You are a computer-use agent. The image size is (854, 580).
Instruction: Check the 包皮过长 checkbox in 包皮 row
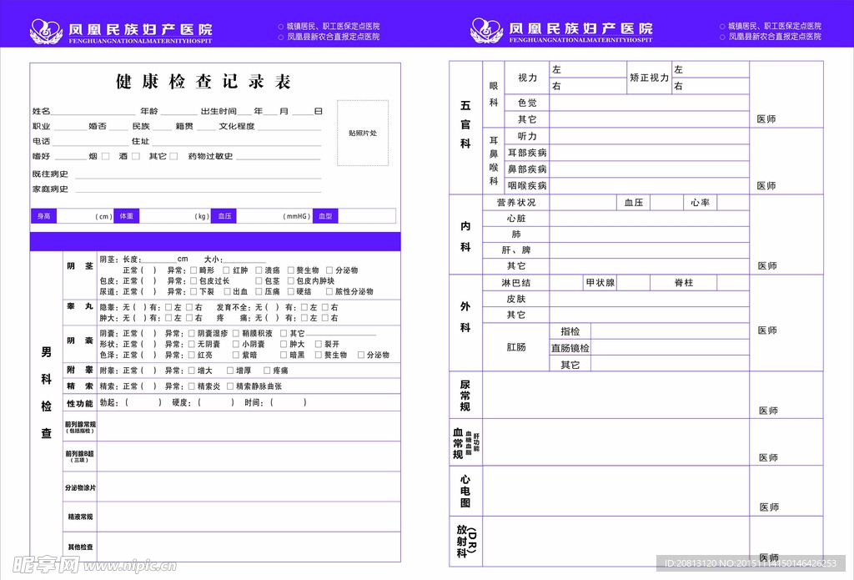pyautogui.click(x=193, y=281)
